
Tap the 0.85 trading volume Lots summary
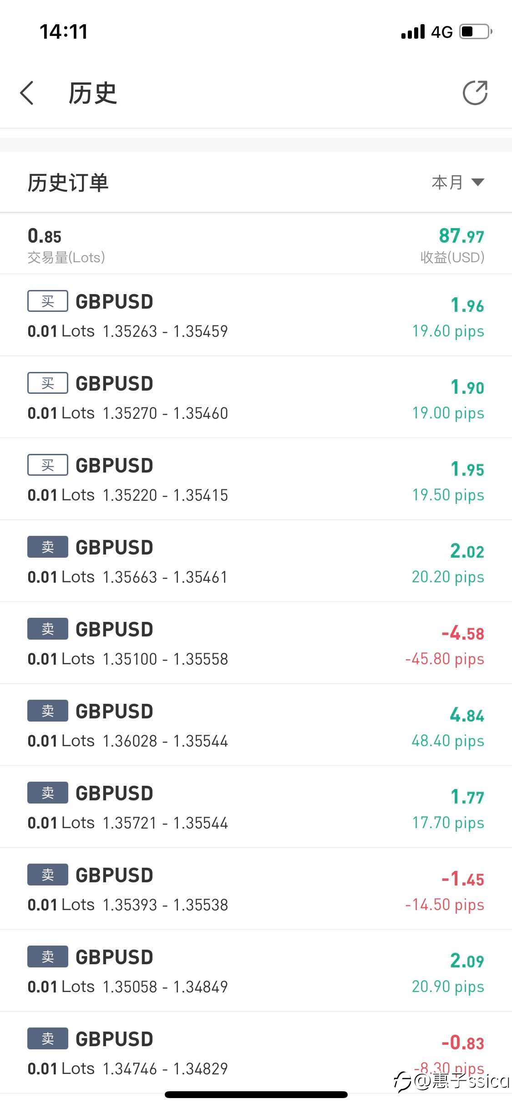[45, 237]
